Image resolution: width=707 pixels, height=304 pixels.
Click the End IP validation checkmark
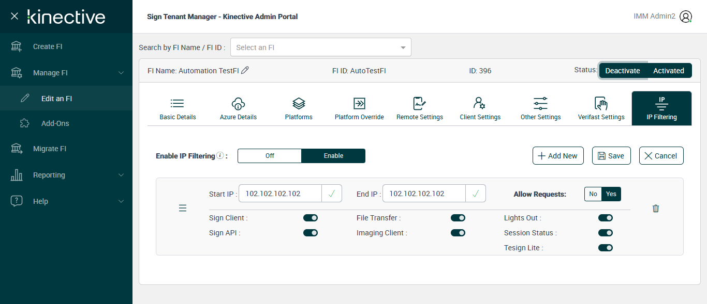click(x=476, y=194)
